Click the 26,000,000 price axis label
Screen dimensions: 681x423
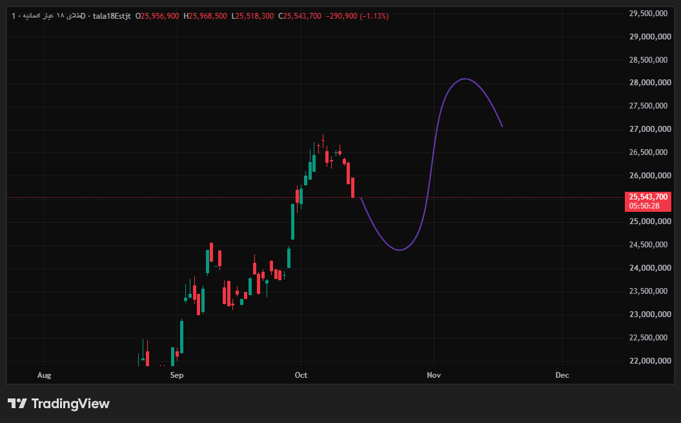click(650, 175)
